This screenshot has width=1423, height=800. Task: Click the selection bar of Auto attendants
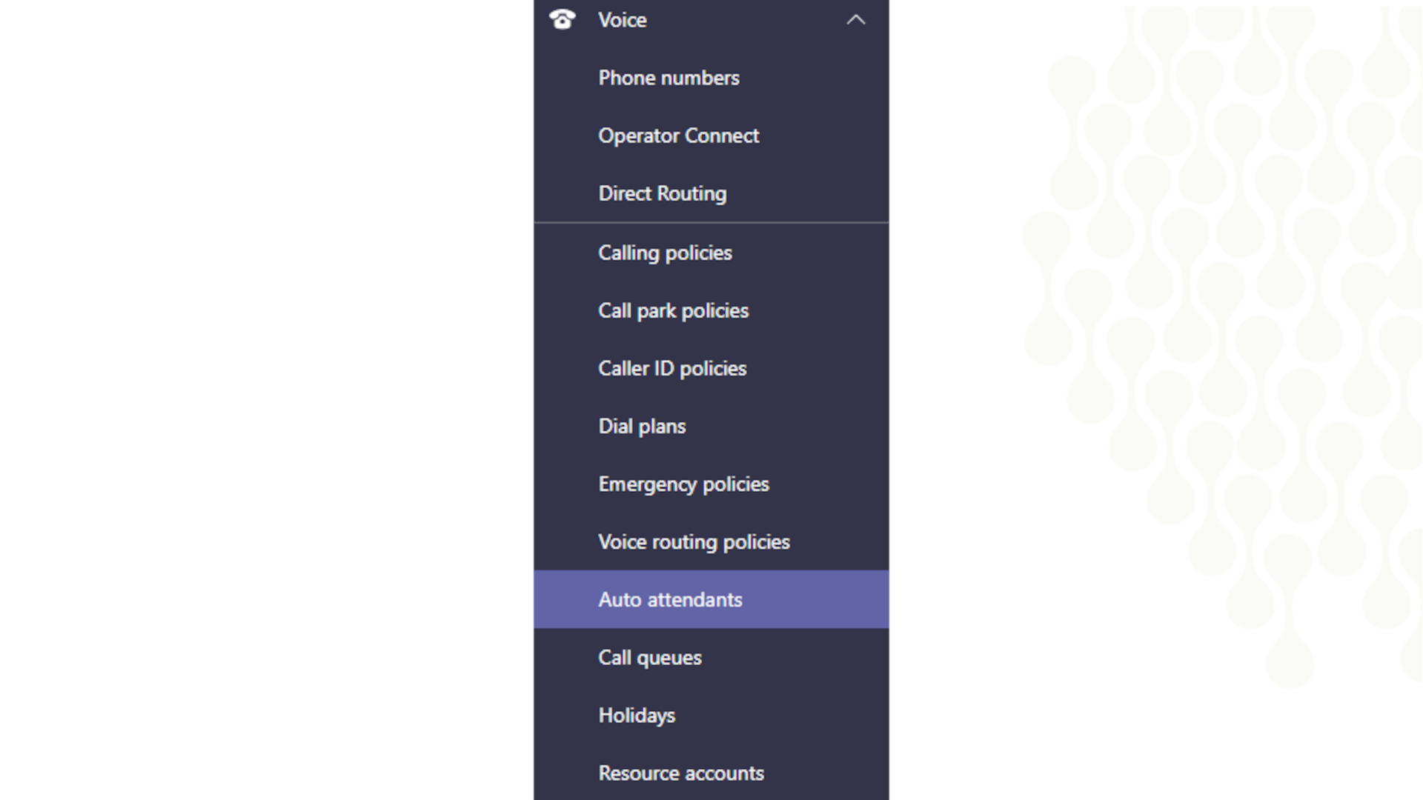pos(711,600)
